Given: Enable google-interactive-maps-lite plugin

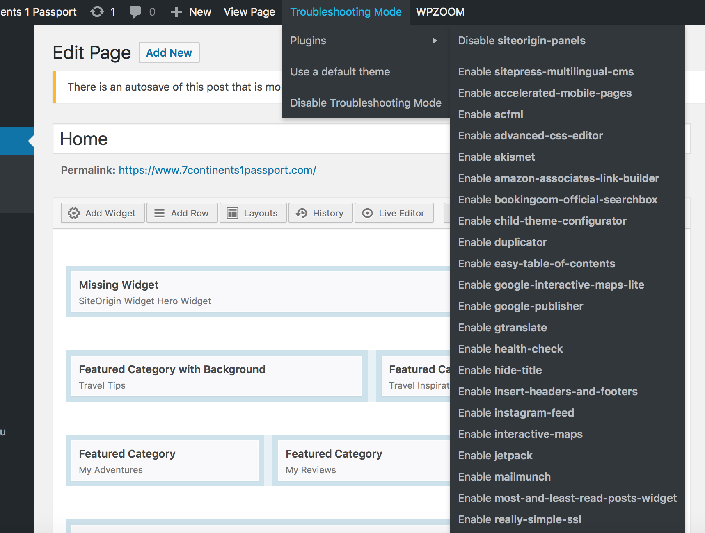Looking at the screenshot, I should pos(551,285).
